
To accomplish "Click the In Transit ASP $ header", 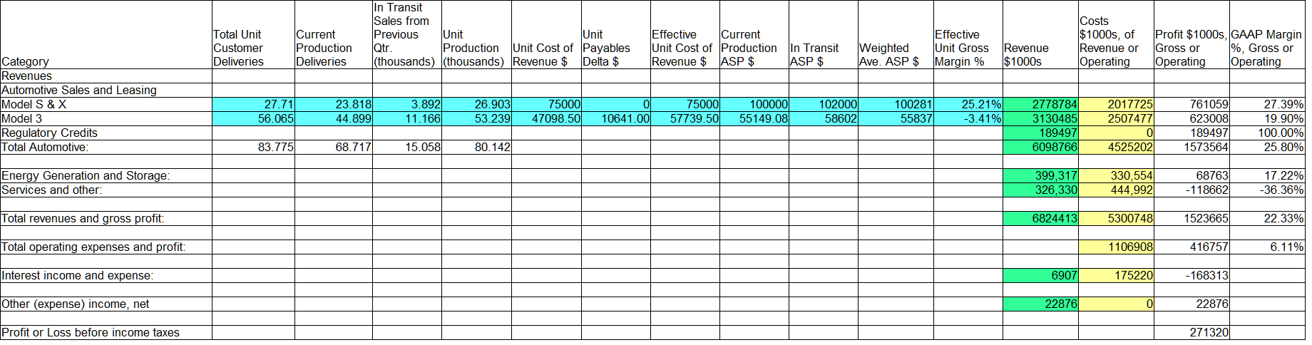I will pos(814,55).
